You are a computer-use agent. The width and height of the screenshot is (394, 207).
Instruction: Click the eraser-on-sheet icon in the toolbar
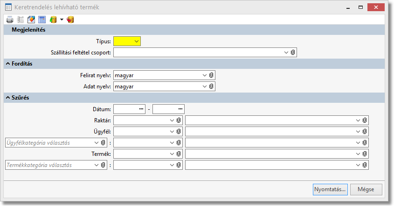[31, 20]
